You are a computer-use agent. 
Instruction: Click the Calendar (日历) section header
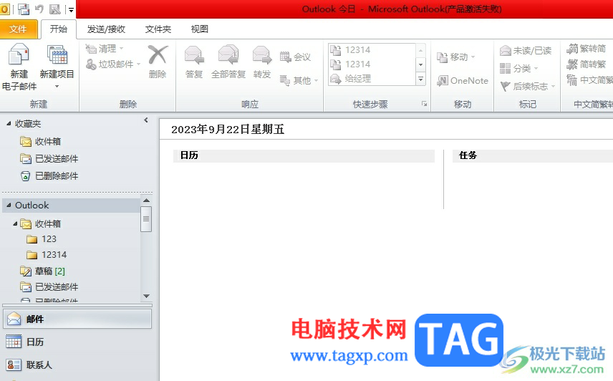[304, 155]
